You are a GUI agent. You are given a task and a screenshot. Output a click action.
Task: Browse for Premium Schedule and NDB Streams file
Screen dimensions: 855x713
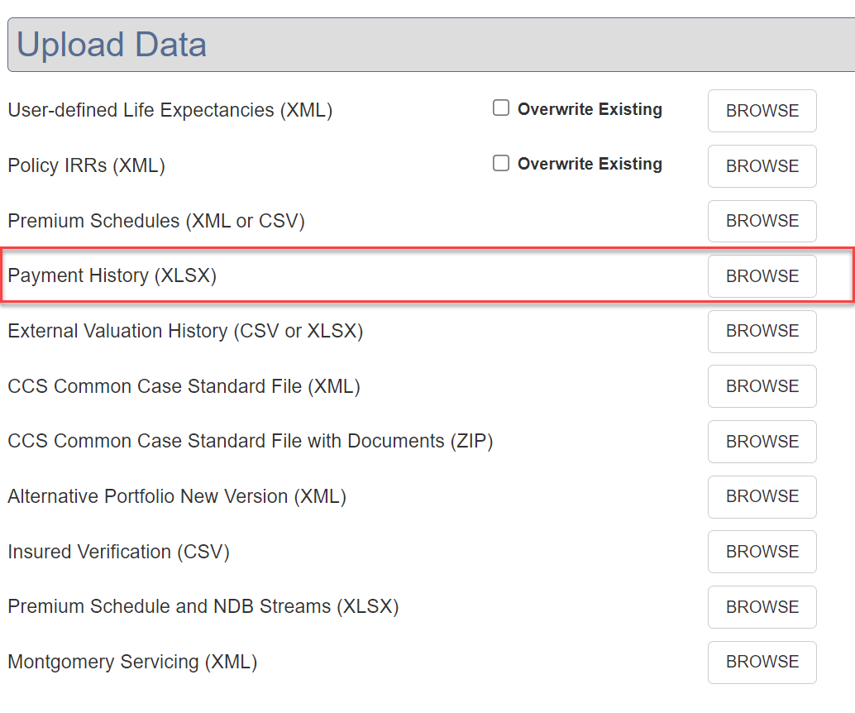click(x=762, y=607)
